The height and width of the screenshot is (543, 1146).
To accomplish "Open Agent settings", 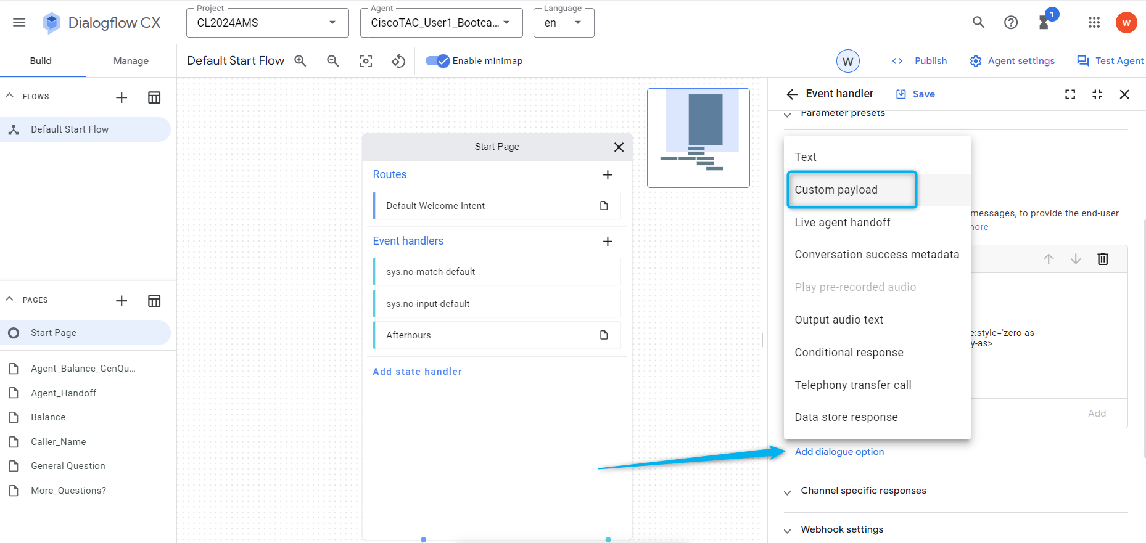I will (1012, 61).
